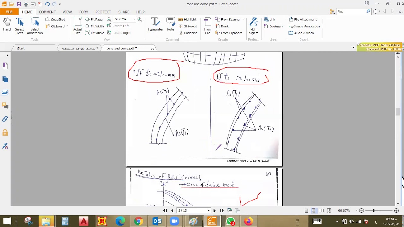Image resolution: width=404 pixels, height=227 pixels.
Task: Choose the Highlight tool
Action: pyautogui.click(x=187, y=20)
